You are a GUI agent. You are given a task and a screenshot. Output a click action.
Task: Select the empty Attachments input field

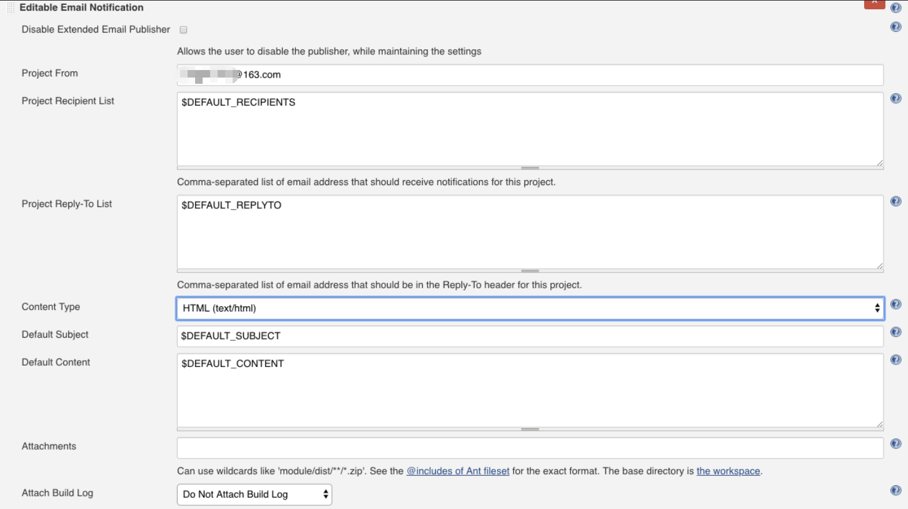[530, 448]
